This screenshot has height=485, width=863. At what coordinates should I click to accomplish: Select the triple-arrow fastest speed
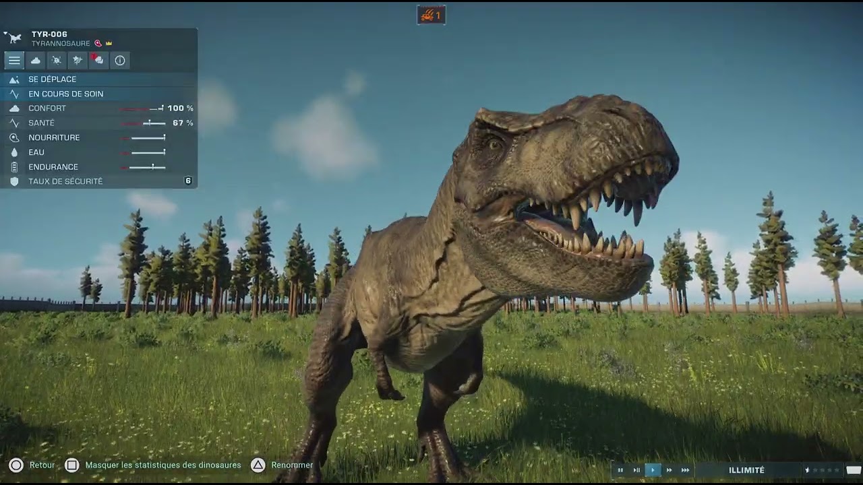pos(685,470)
